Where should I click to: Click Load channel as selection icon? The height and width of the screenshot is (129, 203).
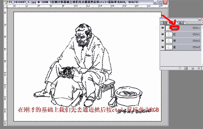pyautogui.click(x=180, y=68)
